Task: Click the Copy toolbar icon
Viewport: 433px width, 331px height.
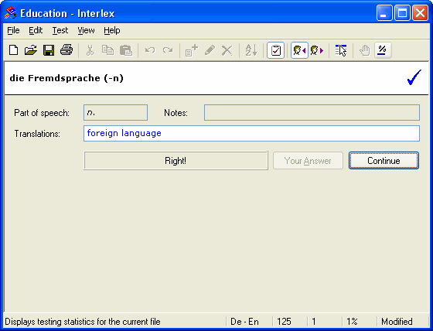Action: 107,50
